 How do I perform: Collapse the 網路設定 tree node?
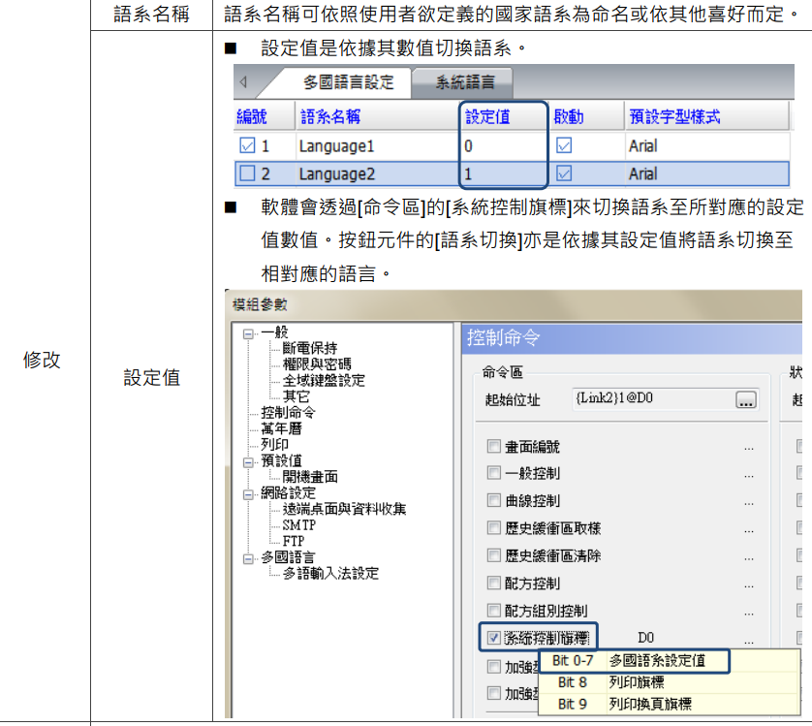(x=249, y=493)
